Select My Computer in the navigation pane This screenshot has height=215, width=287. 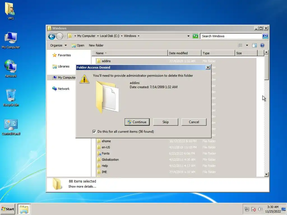64,78
